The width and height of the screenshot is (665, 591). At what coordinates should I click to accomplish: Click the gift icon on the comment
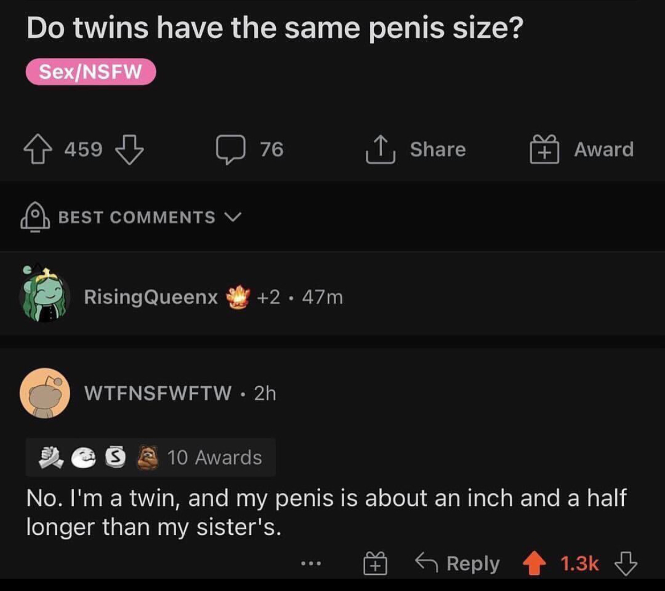click(x=375, y=564)
